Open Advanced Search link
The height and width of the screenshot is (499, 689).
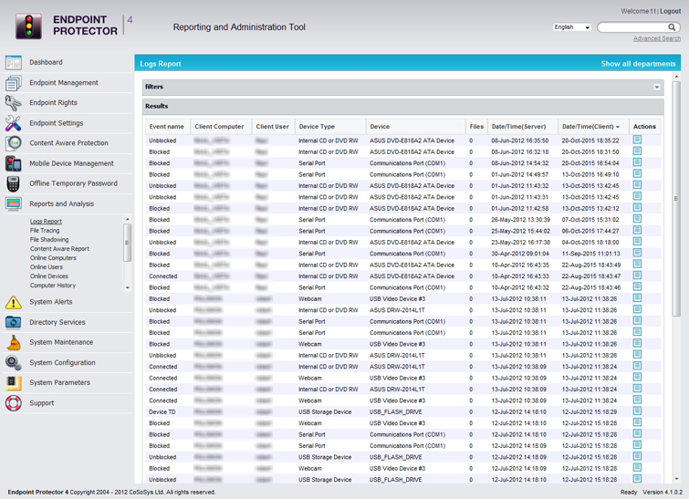click(x=657, y=38)
